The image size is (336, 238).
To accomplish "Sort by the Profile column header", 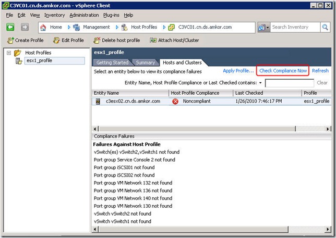I will 316,93.
